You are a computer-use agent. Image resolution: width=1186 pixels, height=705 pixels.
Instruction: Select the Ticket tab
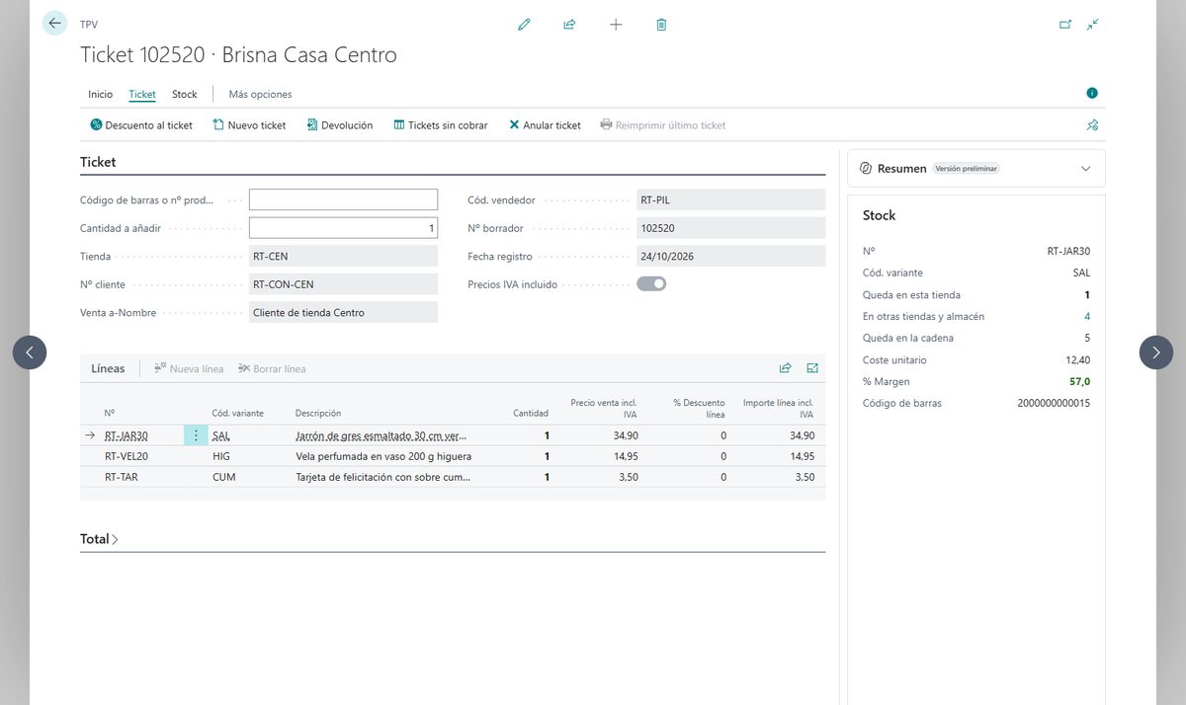click(x=142, y=94)
